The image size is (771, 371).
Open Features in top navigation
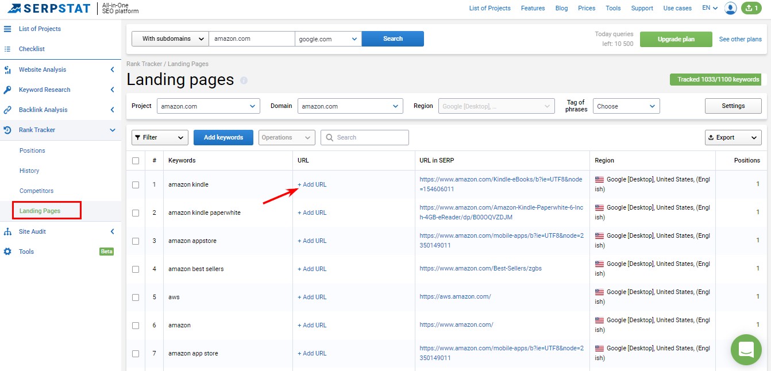pos(533,8)
